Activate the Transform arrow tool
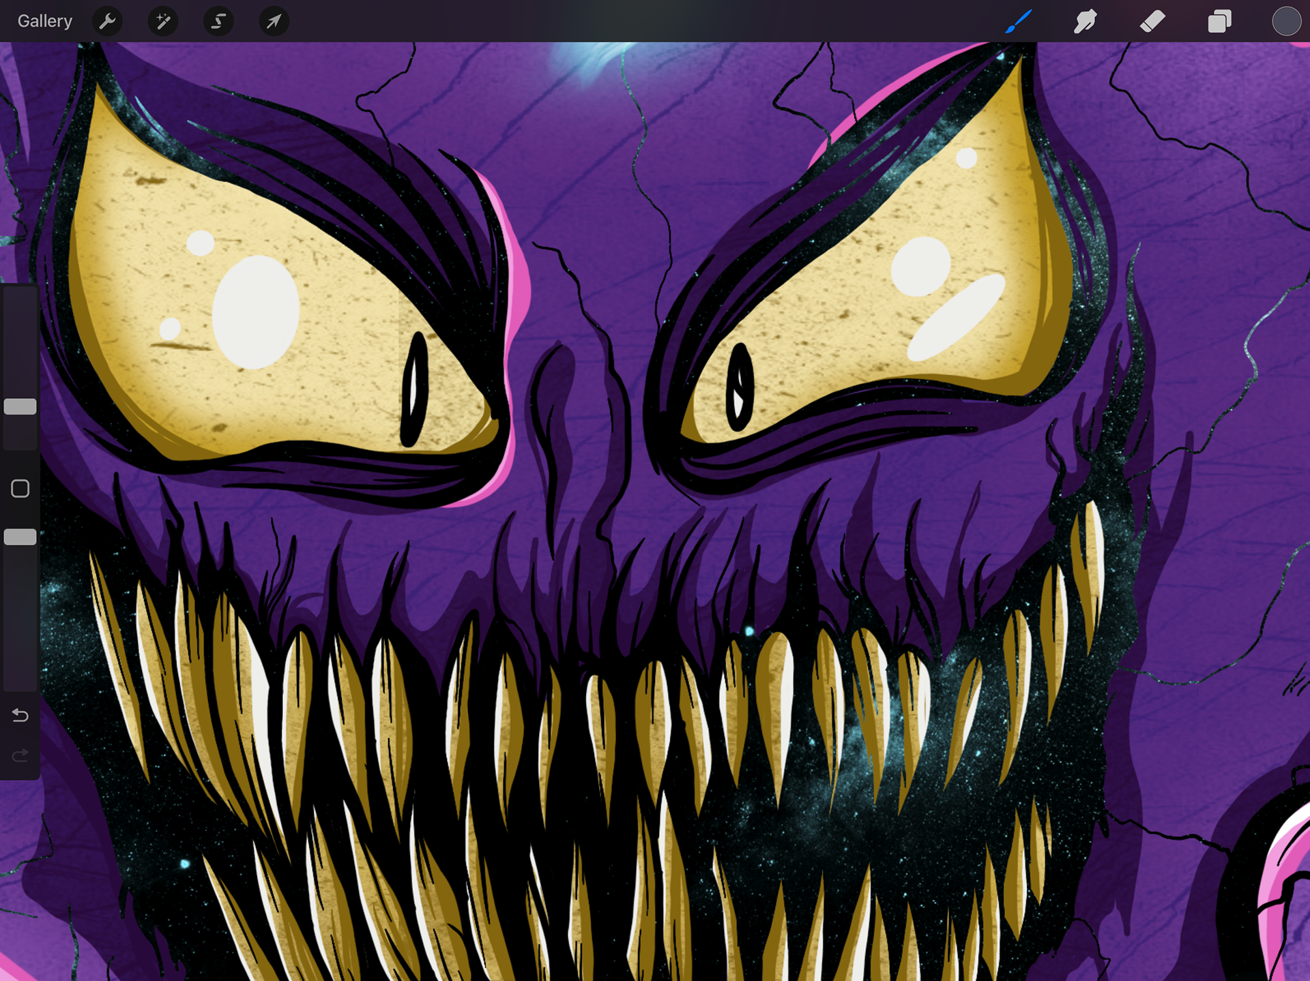 click(274, 21)
